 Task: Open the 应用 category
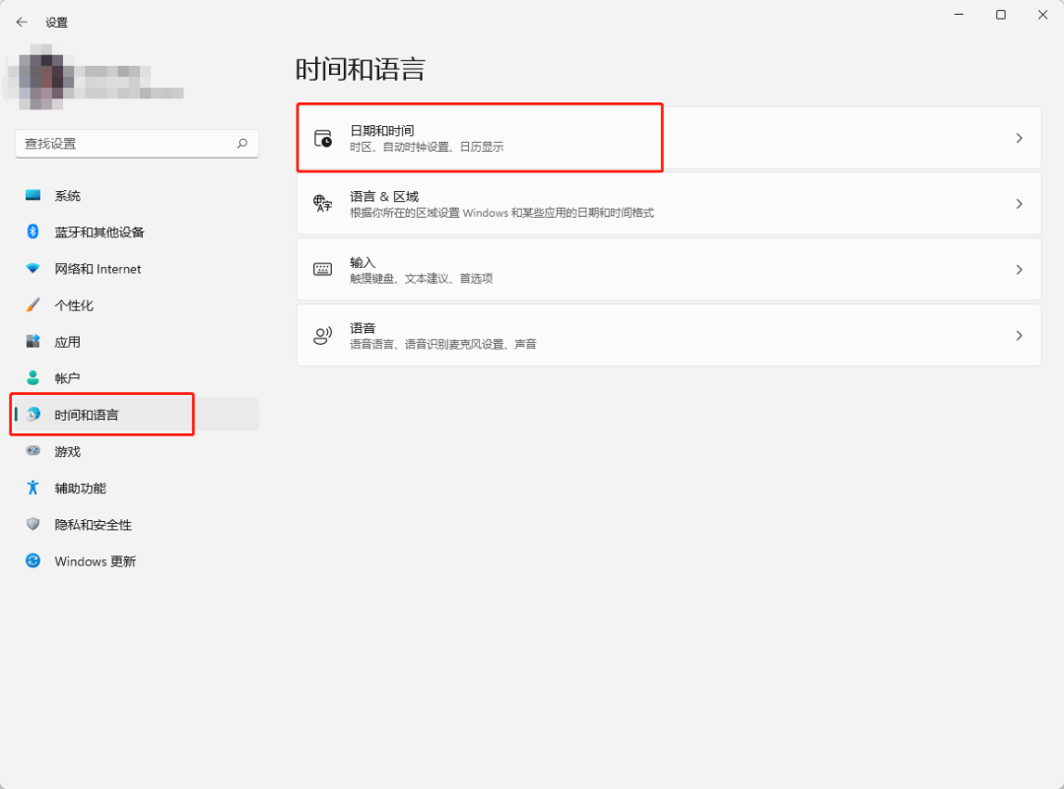[x=137, y=341]
